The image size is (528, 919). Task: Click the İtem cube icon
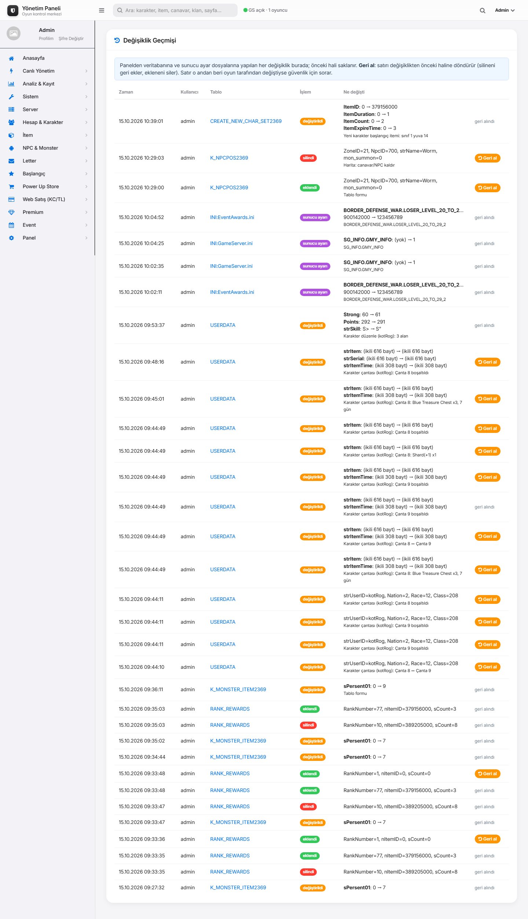coord(11,135)
